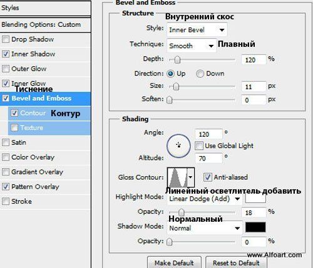Select the Inner Shadow effect row
Image resolution: width=313 pixels, height=268 pixels.
click(x=45, y=54)
